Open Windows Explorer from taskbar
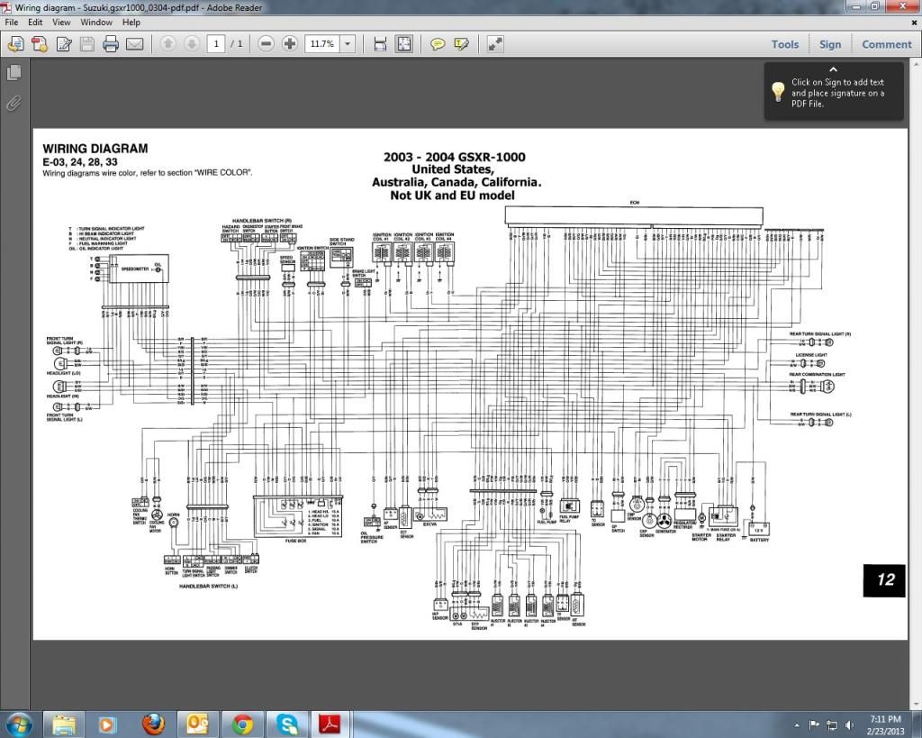The image size is (922, 738). pyautogui.click(x=64, y=724)
